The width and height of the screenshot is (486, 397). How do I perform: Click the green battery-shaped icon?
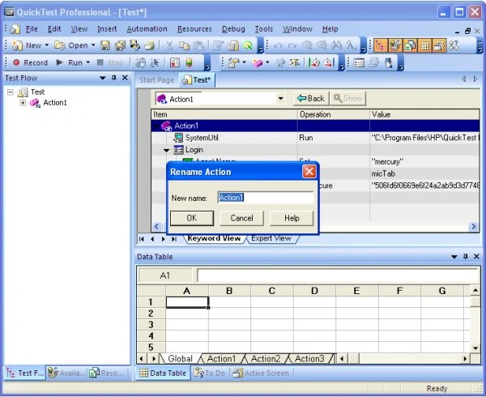(189, 63)
